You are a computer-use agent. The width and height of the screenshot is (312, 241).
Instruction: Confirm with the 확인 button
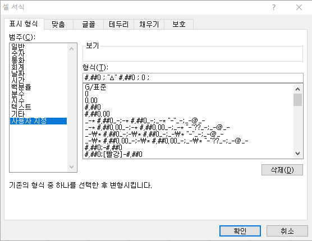pyautogui.click(x=240, y=231)
